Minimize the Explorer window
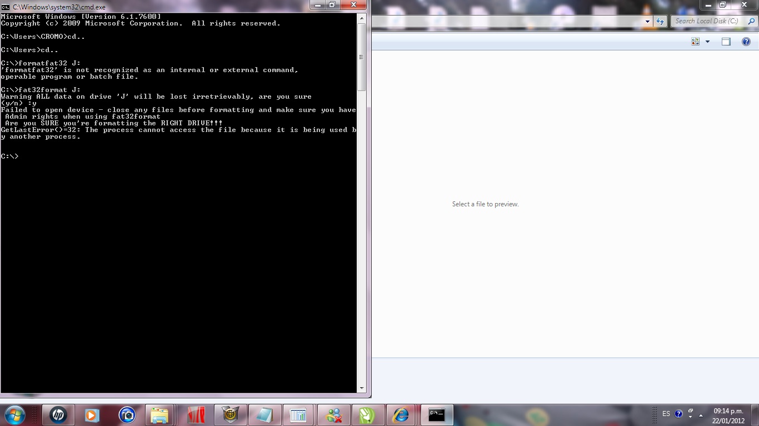 (708, 5)
